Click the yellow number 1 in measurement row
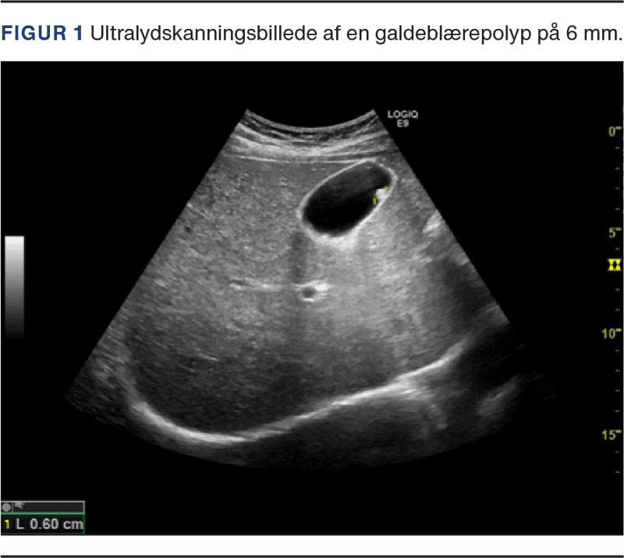 point(9,524)
